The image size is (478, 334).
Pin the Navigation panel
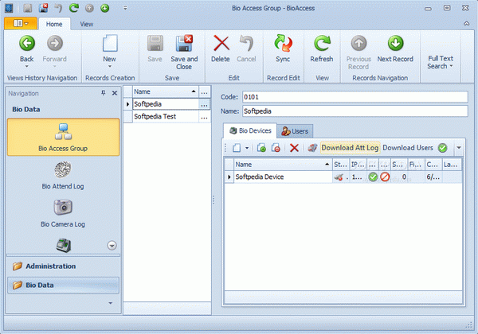104,93
